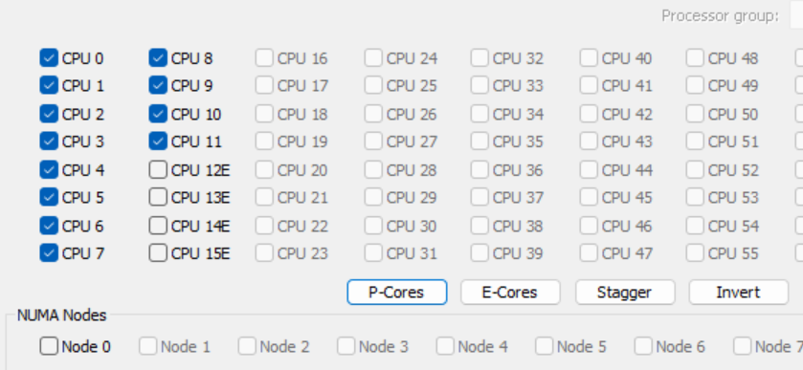Screen dimensions: 803x370
Task: Click the disabled CPU 27 checkbox
Action: (373, 141)
